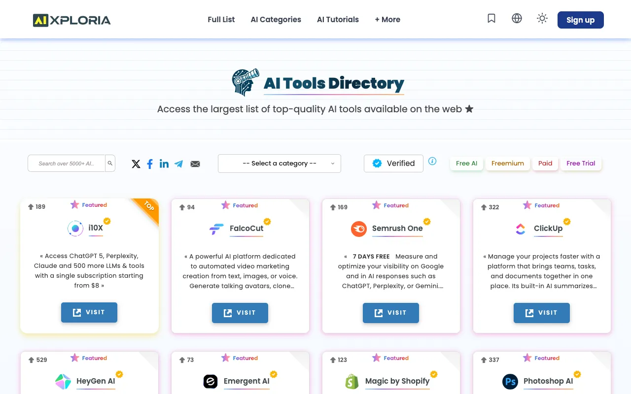Open AI Categories in navigation
This screenshot has width=631, height=394.
276,20
